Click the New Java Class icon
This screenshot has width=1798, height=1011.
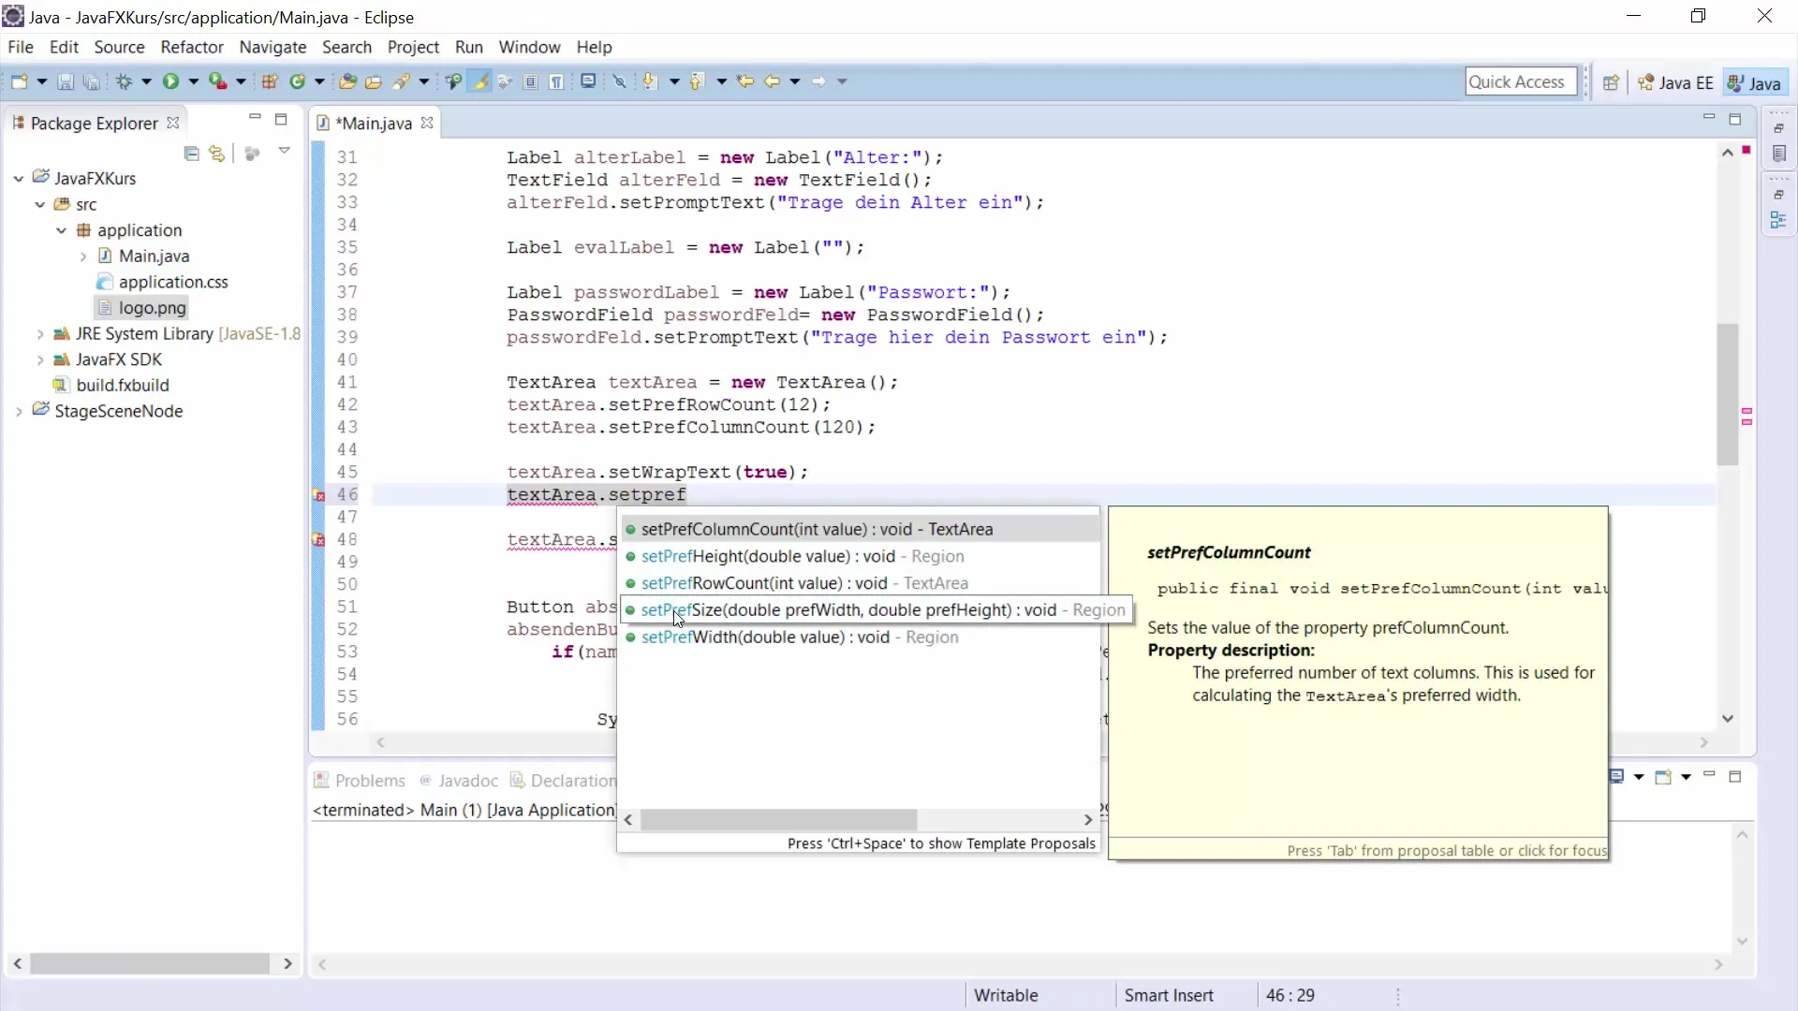(298, 81)
